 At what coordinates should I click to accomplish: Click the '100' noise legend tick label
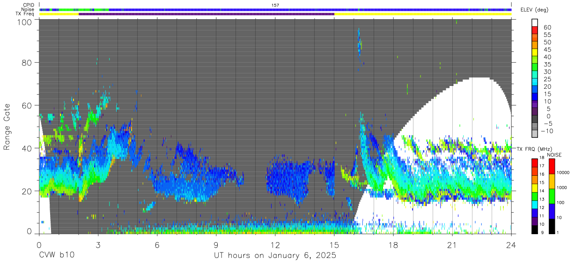(561, 203)
